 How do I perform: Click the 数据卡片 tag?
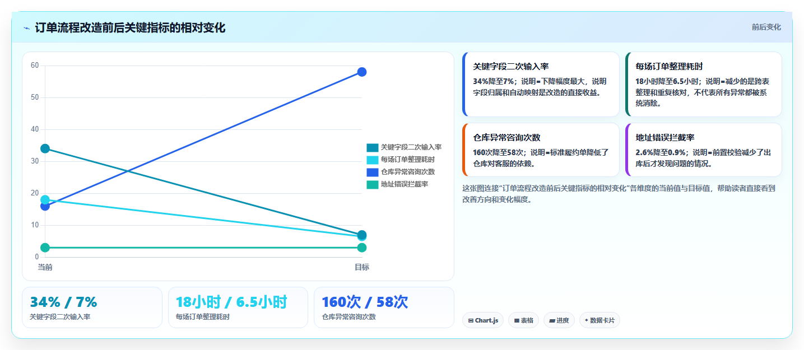pos(599,320)
